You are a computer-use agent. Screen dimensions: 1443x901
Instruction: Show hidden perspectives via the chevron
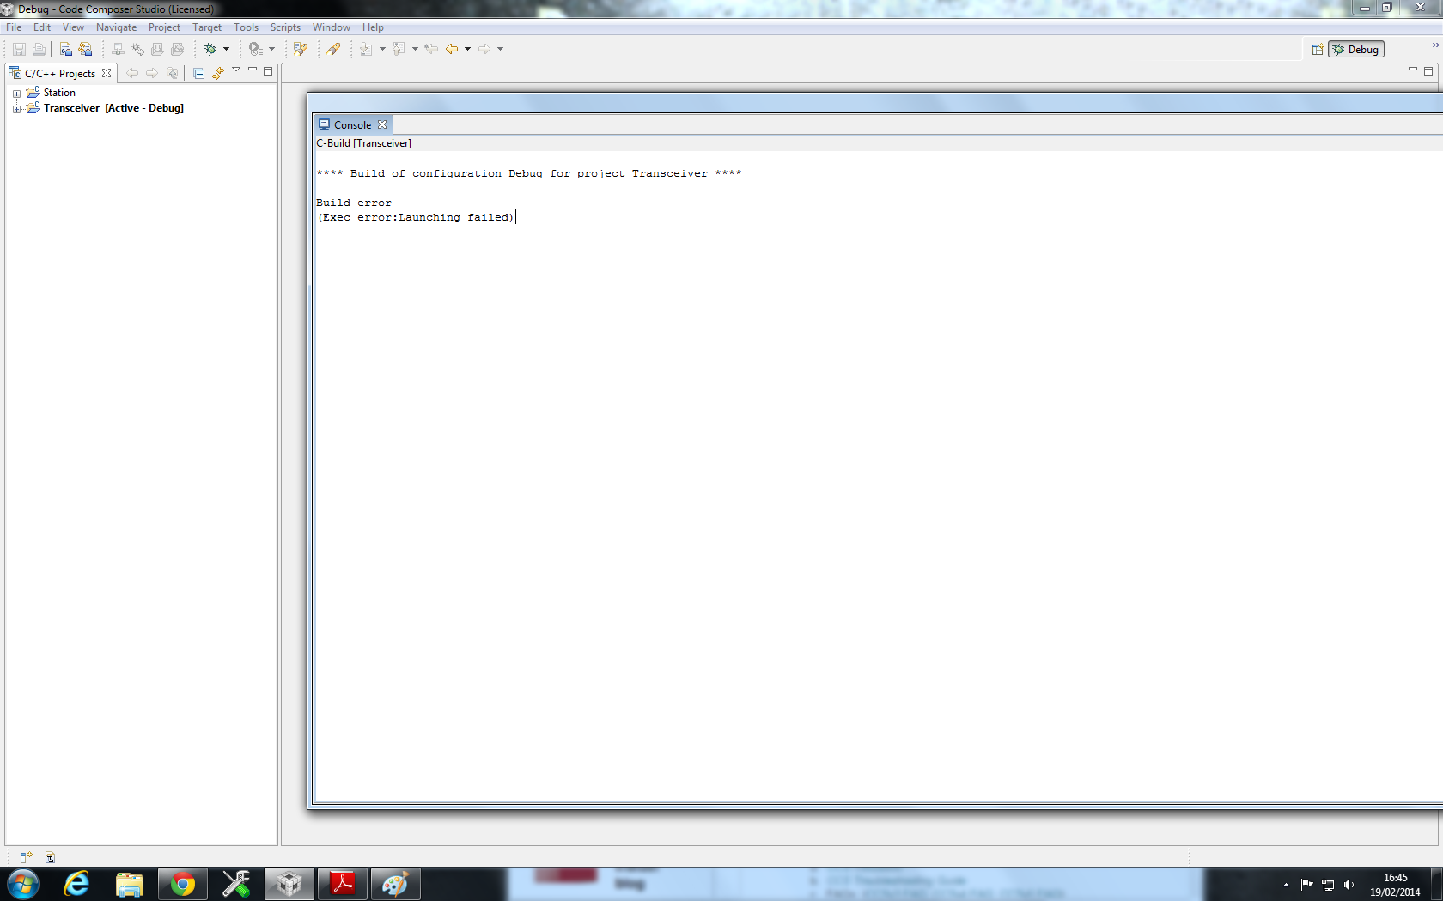pyautogui.click(x=1435, y=45)
